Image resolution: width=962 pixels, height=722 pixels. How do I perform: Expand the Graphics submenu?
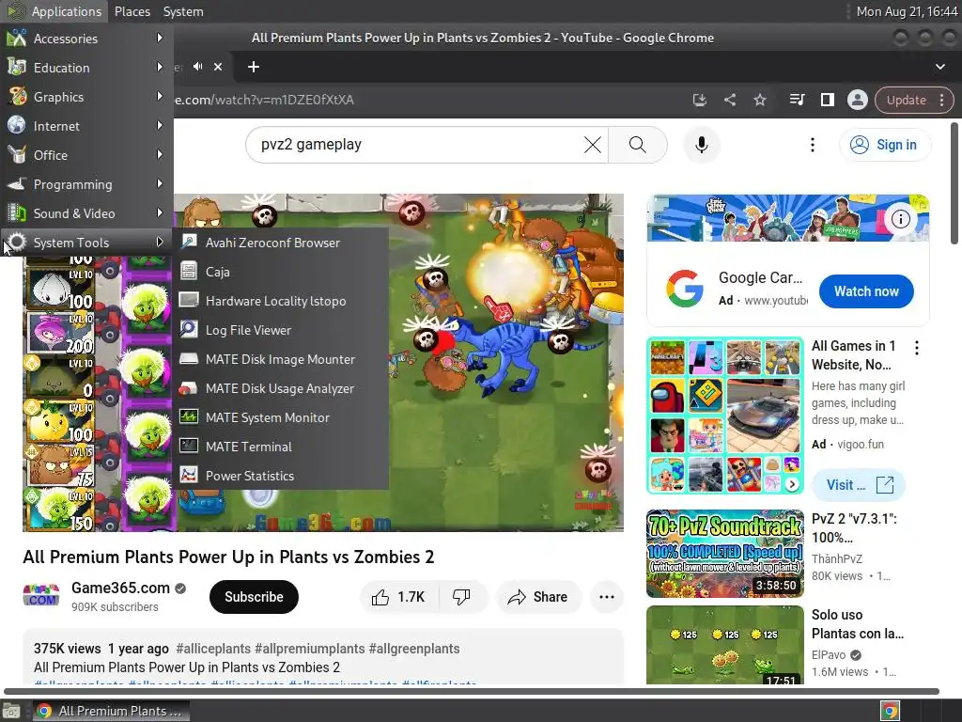coord(86,97)
